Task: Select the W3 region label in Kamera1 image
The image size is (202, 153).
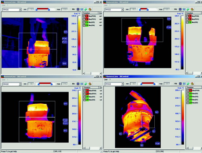Action: pyautogui.click(x=157, y=112)
